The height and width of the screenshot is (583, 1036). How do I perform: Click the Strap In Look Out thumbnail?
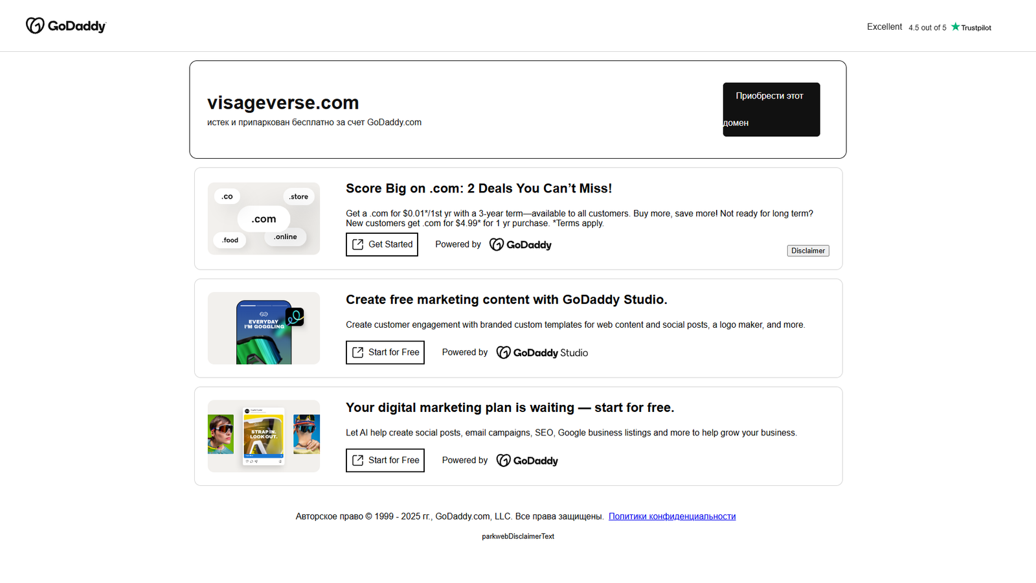point(264,436)
